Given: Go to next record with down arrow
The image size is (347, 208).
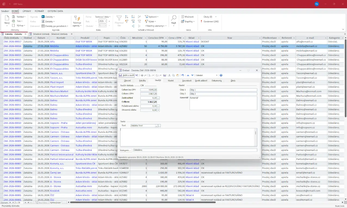Looking at the screenshot, I should [192, 75].
